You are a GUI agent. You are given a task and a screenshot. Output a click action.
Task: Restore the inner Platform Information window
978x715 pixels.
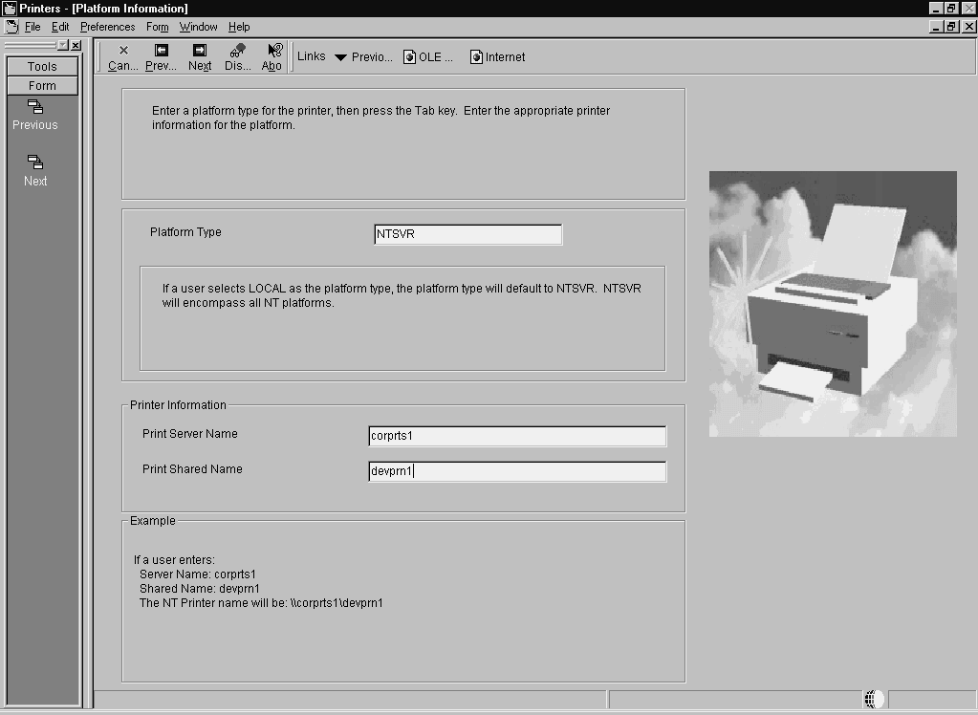tap(950, 27)
